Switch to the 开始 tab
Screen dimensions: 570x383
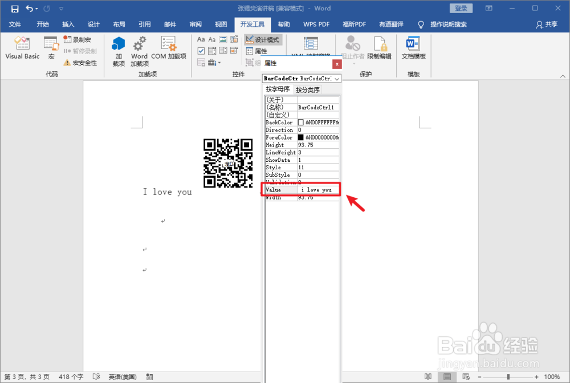coord(43,25)
